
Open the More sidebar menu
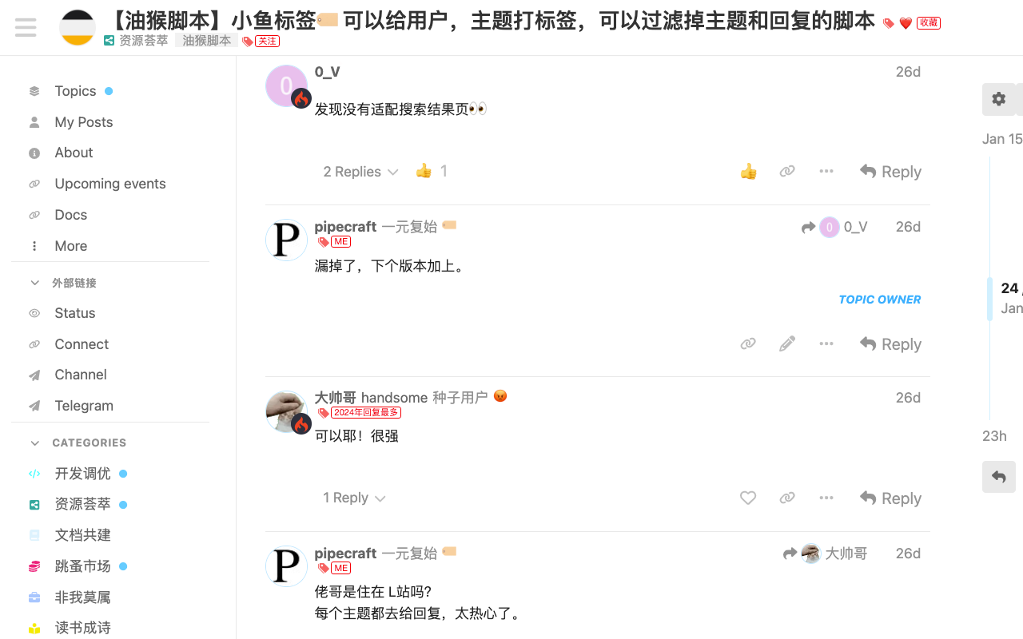coord(71,245)
